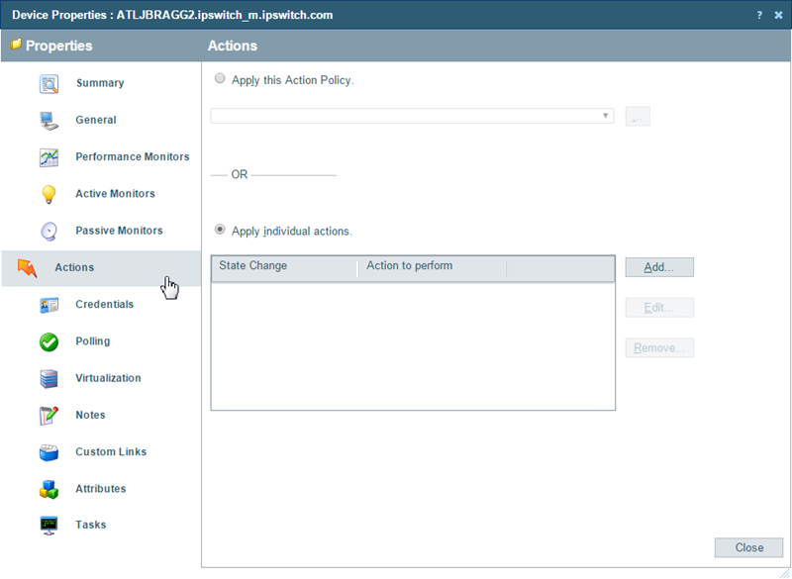Viewport: 792px width, 579px height.
Task: Click the help question mark in title bar
Action: 759,15
